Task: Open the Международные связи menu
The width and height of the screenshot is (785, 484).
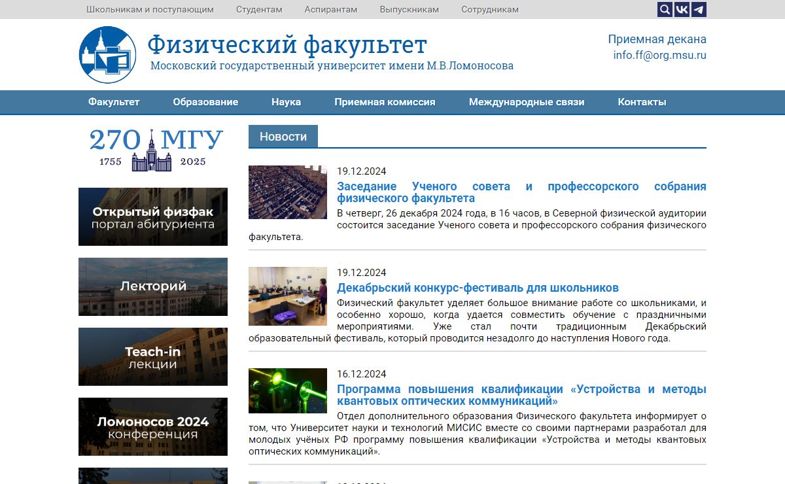Action: (527, 102)
